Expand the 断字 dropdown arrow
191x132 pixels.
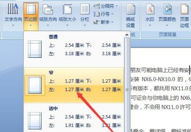tap(112, 22)
